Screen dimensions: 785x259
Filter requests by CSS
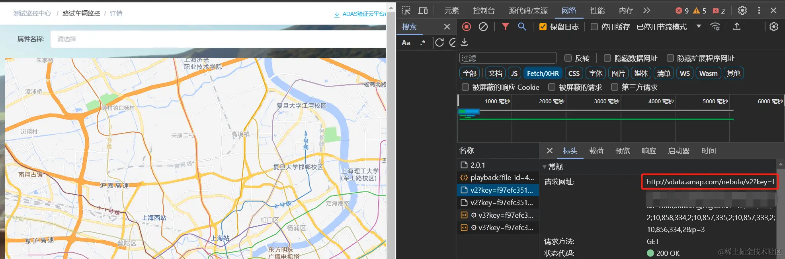(x=574, y=73)
